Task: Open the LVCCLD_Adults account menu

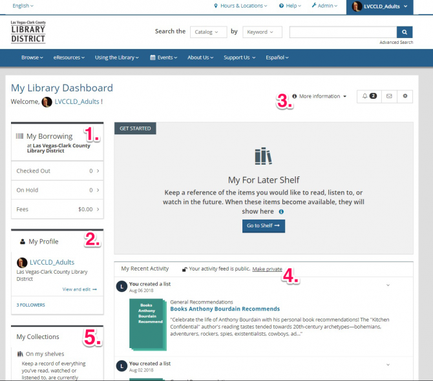Action: click(x=380, y=6)
